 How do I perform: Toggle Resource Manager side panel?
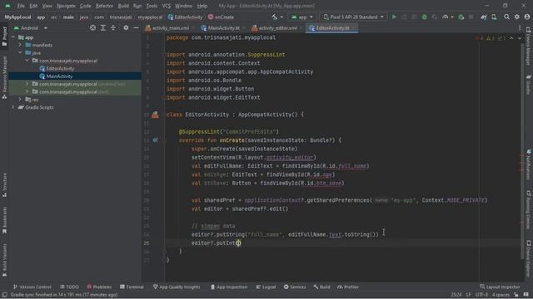[4, 77]
